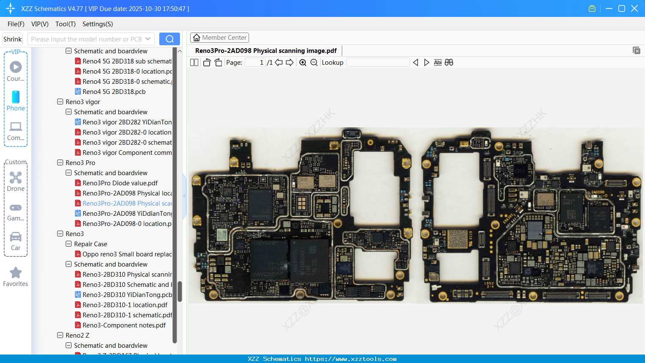Image resolution: width=645 pixels, height=363 pixels.
Task: Go to the next page arrow
Action: (x=290, y=63)
